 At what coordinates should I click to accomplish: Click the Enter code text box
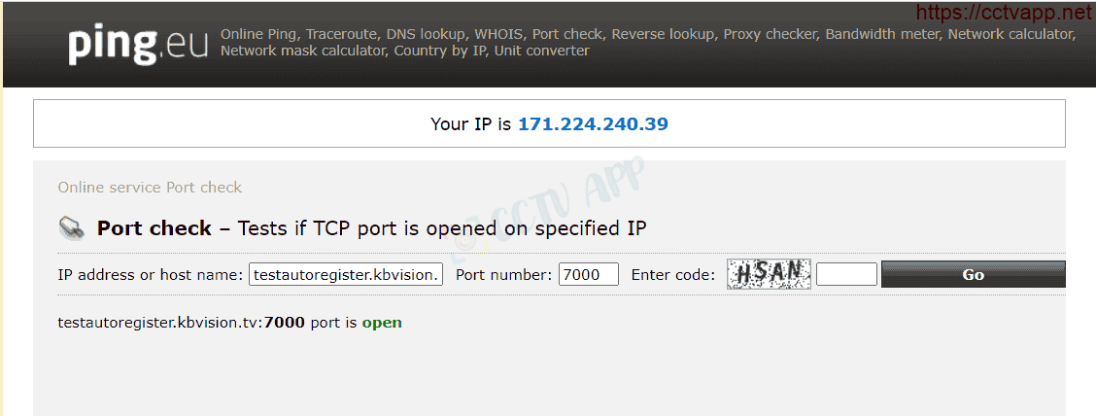tap(846, 275)
